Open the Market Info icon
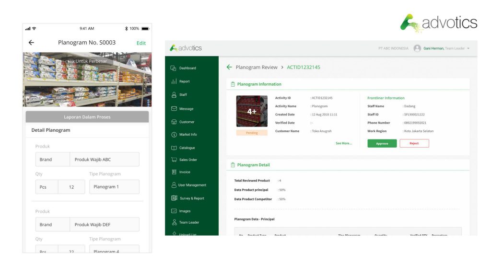Image resolution: width=491 pixels, height=276 pixels. (x=174, y=135)
